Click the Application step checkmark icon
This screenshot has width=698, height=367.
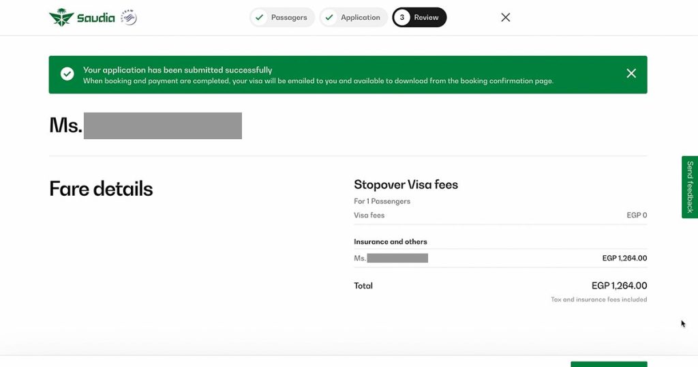[x=329, y=18]
